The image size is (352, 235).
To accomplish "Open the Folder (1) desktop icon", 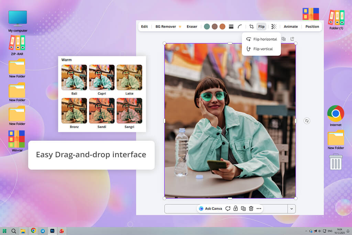I will point(336,20).
